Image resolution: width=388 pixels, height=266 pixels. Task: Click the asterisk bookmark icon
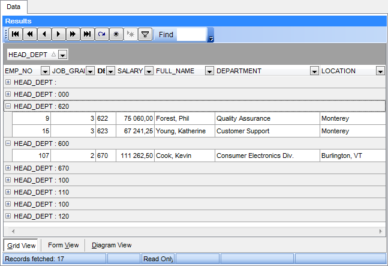(x=116, y=35)
